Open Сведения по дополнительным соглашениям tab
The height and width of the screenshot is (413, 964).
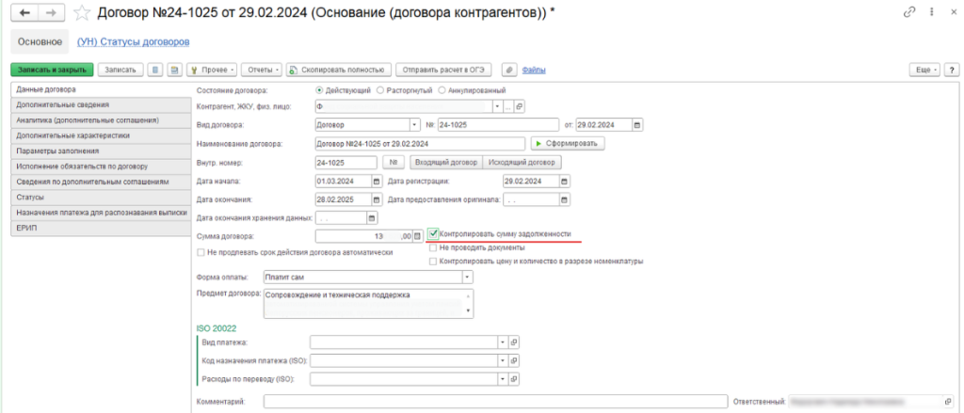tap(101, 182)
